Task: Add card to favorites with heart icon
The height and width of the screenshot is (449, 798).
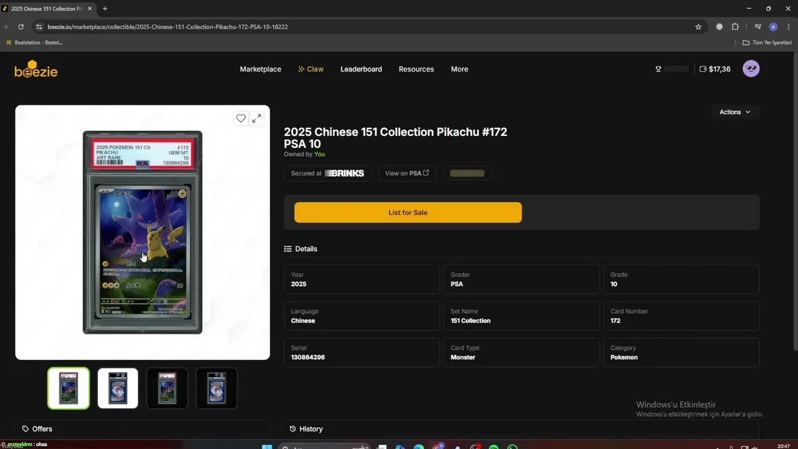Action: [x=241, y=118]
